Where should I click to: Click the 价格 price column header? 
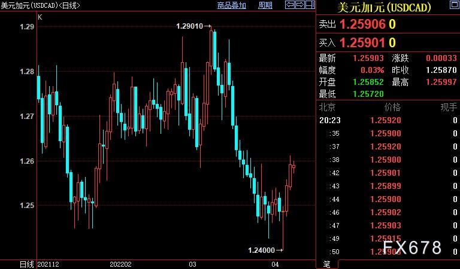point(392,107)
